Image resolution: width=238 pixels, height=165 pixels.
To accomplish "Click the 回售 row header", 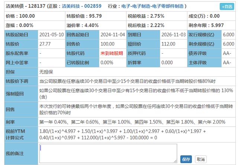I will (21, 110).
